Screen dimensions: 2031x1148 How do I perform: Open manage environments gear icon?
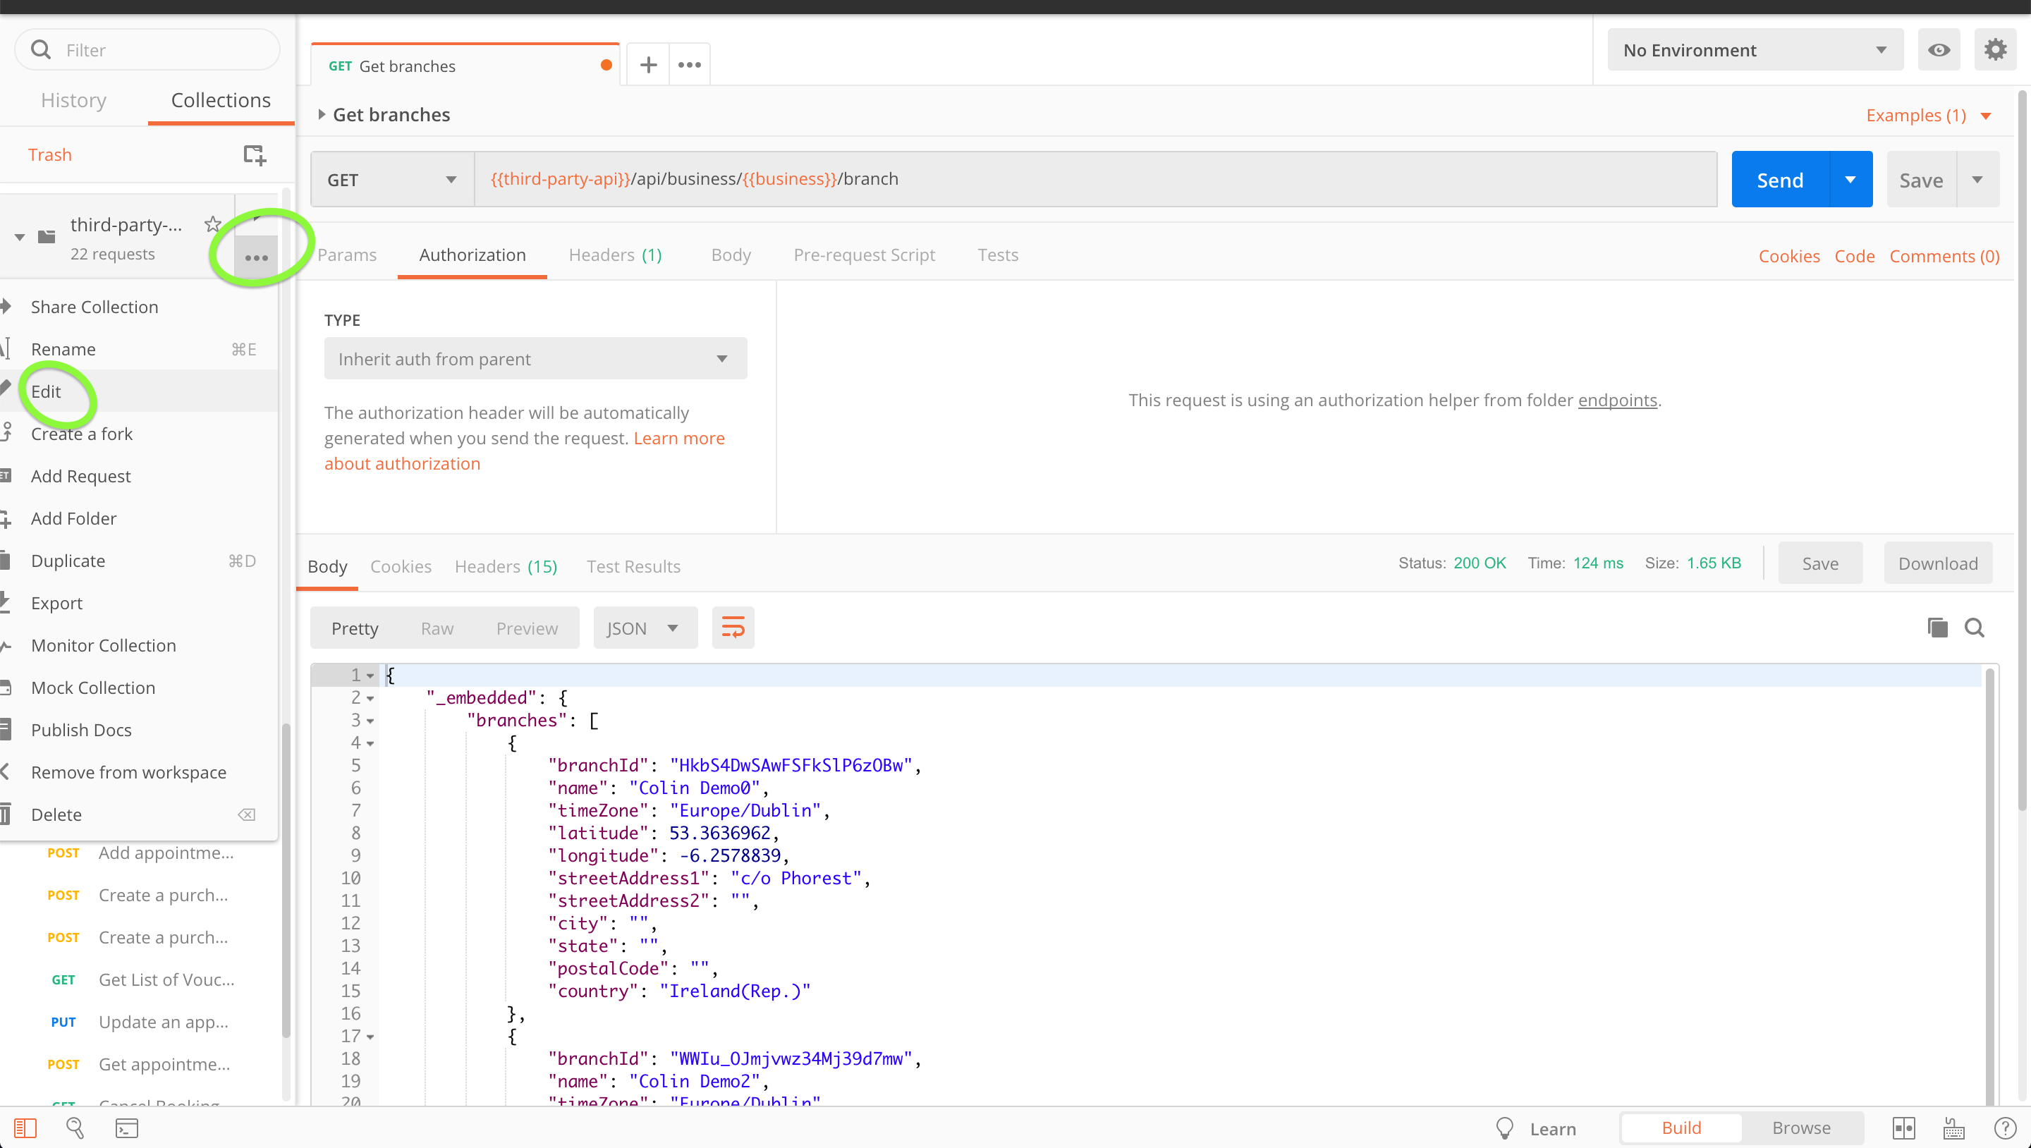click(1995, 51)
